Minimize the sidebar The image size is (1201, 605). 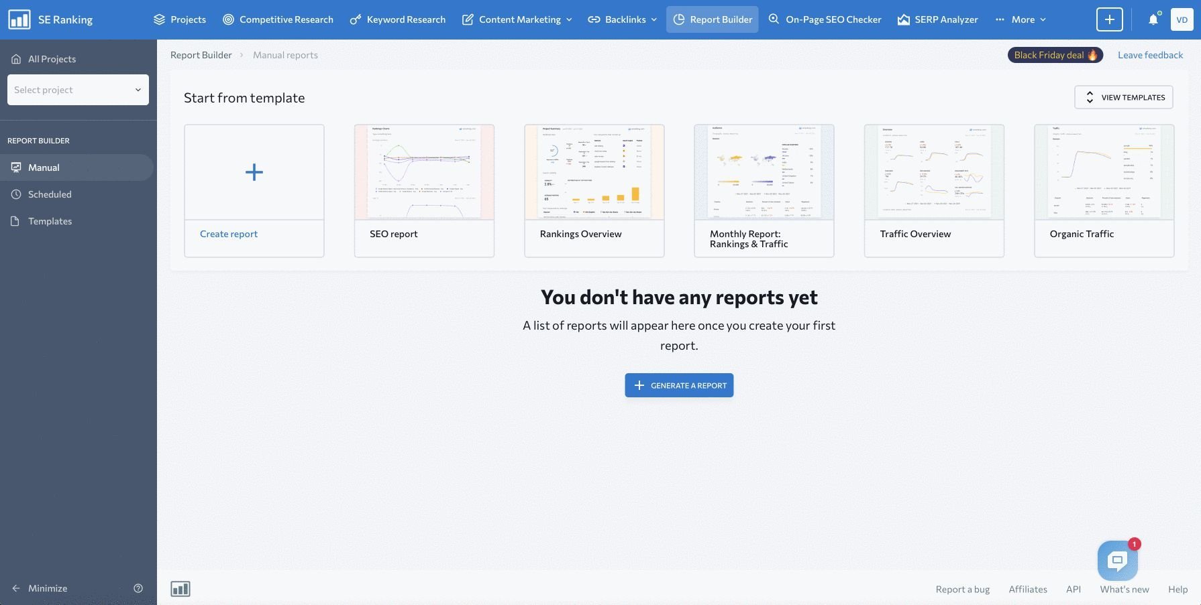tap(40, 588)
